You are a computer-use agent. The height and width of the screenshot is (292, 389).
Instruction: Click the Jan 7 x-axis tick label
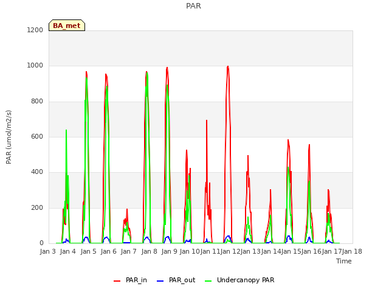(128, 251)
